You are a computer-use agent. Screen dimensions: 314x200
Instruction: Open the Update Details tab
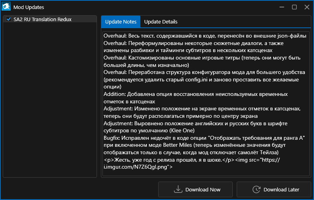point(161,22)
